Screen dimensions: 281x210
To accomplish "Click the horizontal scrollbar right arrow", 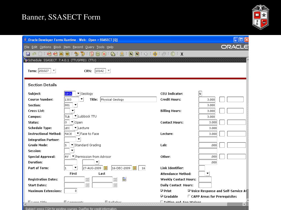I will 244,204.
